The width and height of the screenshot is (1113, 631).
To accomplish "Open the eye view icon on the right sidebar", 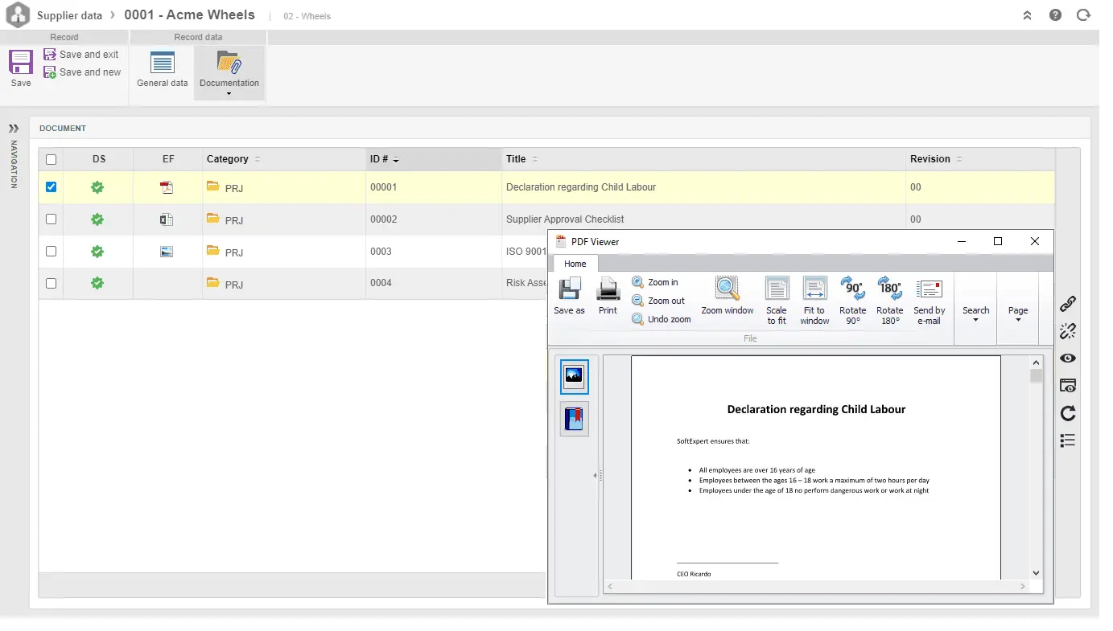I will tap(1068, 358).
